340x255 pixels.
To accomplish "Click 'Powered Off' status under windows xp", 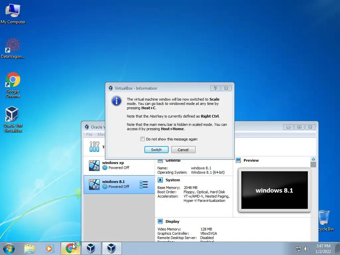I will (x=119, y=168).
